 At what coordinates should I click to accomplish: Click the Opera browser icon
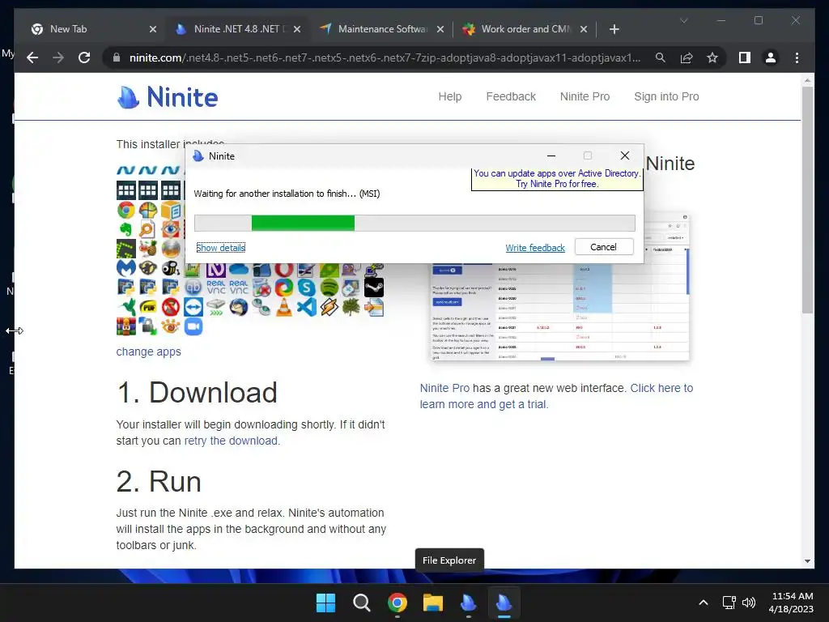coord(284,270)
